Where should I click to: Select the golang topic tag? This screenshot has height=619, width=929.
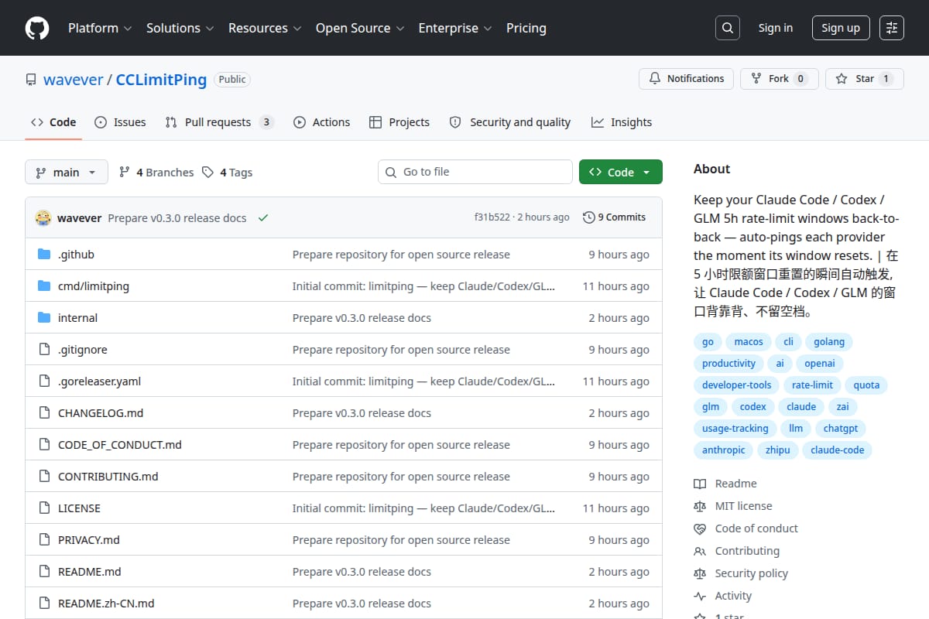pyautogui.click(x=828, y=341)
